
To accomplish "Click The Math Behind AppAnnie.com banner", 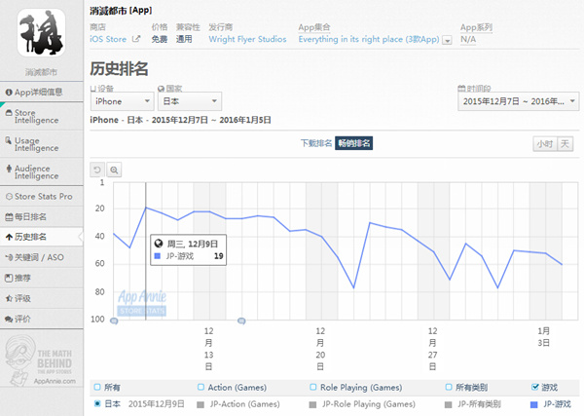I will click(x=41, y=359).
